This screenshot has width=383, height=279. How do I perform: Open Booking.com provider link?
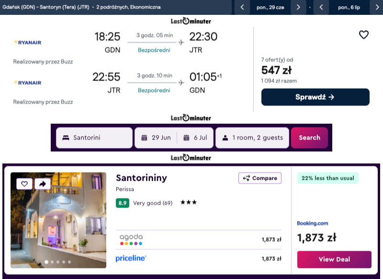(313, 223)
